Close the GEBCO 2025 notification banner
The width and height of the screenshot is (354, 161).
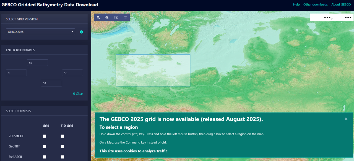(346, 119)
